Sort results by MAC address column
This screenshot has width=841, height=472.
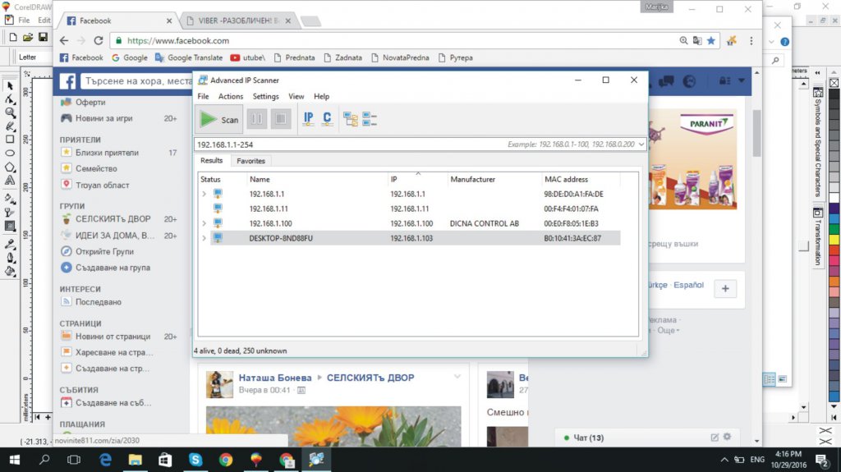(x=567, y=179)
